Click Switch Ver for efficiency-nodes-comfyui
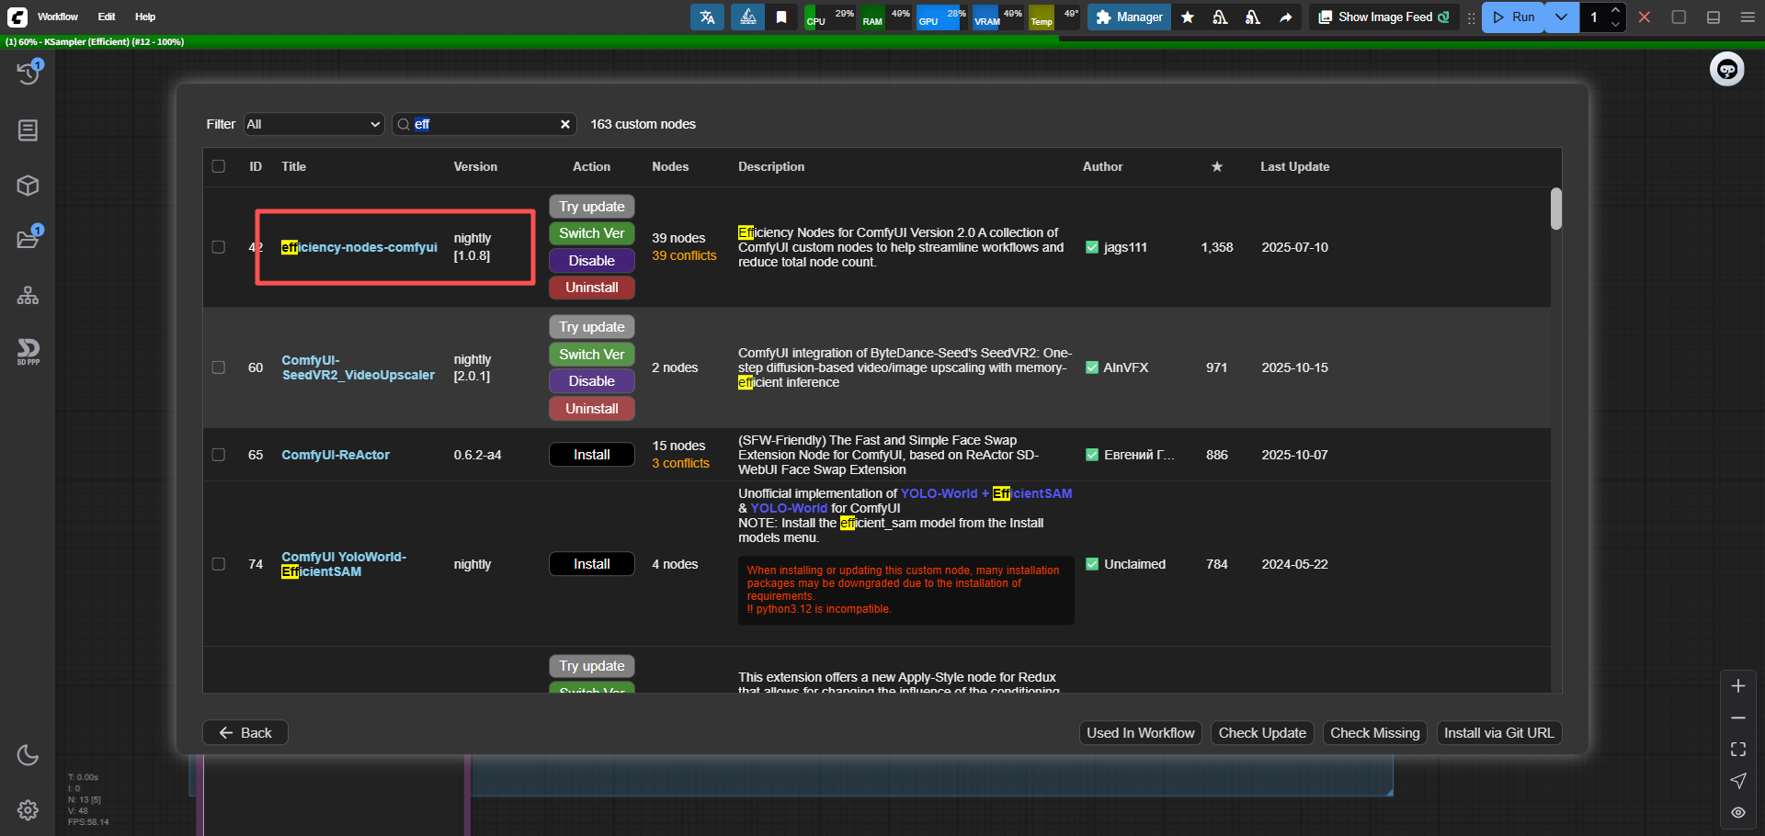This screenshot has width=1765, height=836. 592,233
